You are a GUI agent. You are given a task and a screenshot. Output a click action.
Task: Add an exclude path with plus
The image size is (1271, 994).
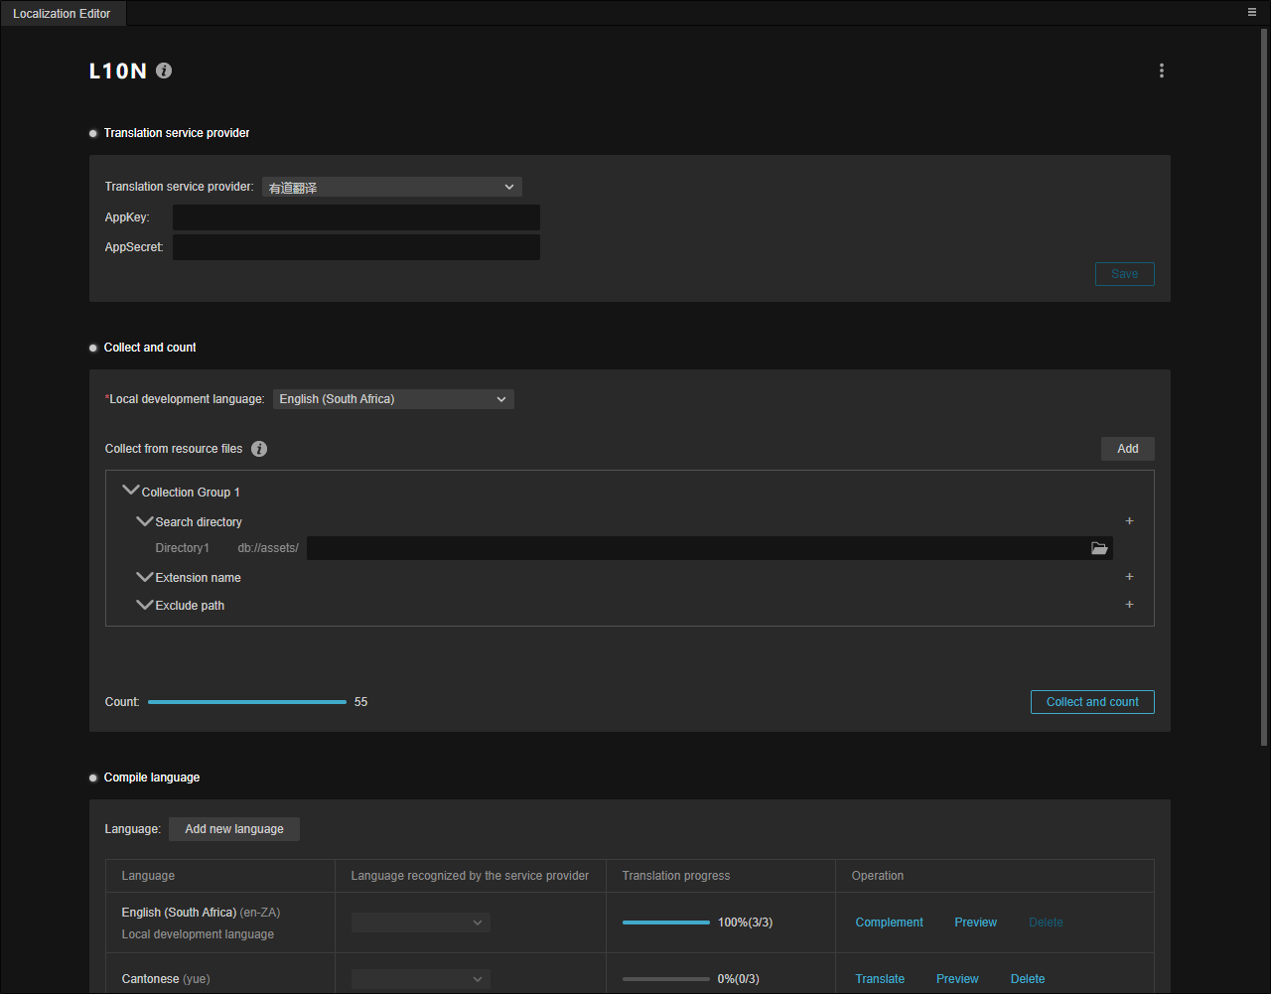point(1129,605)
